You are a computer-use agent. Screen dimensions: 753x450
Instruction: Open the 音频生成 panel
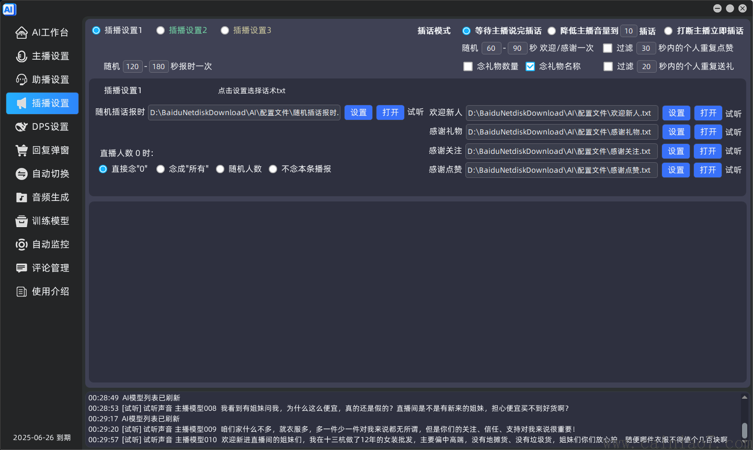[42, 197]
